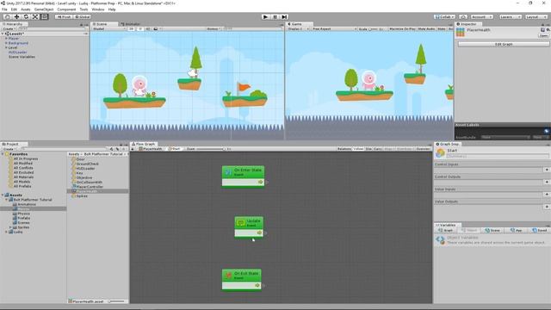Toggle Scene view lighting

139,28
